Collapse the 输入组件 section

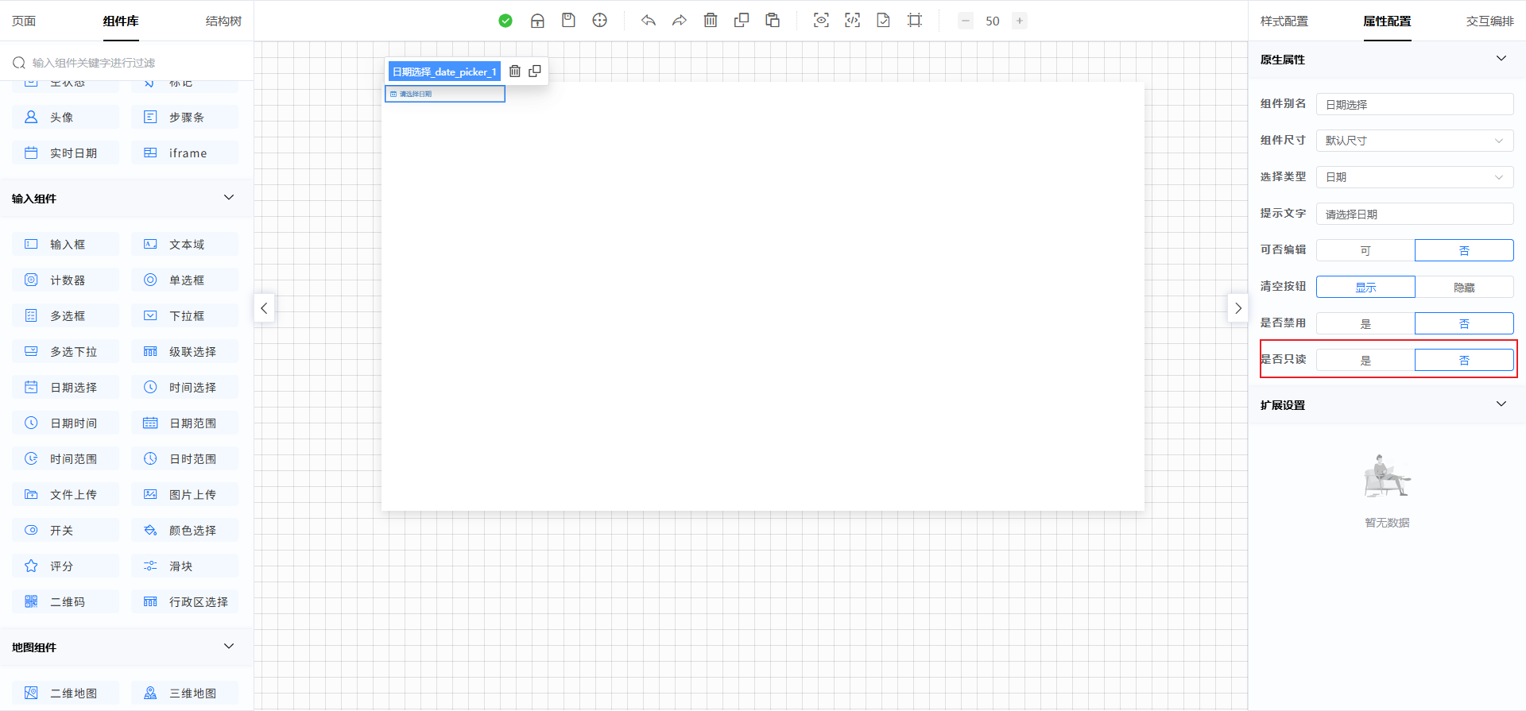229,198
